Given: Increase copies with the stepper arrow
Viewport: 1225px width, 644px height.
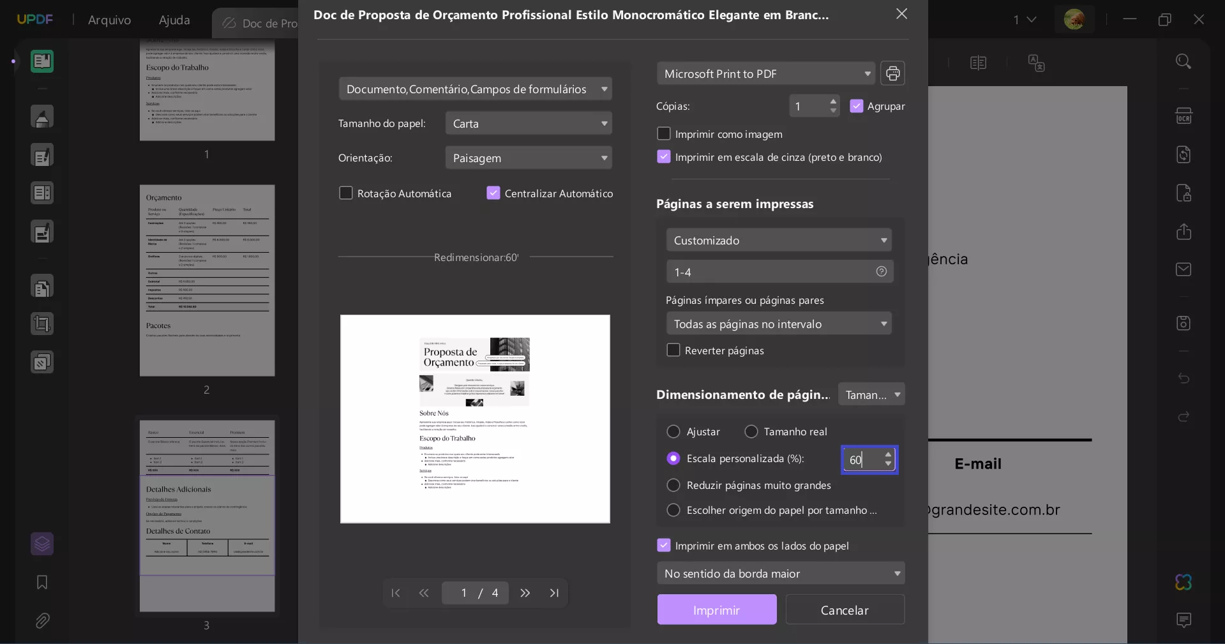Looking at the screenshot, I should [833, 102].
